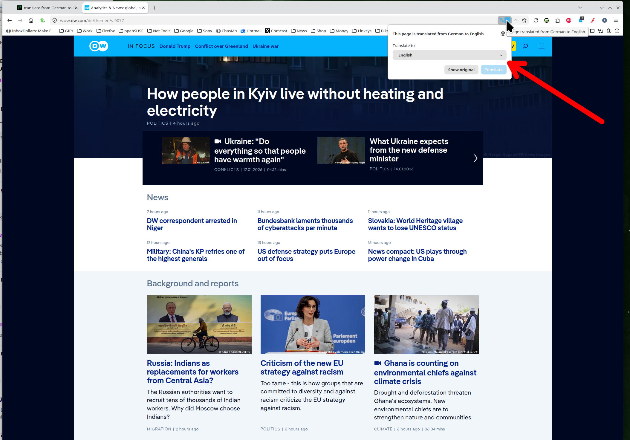Go to the Firefox home button

click(31, 20)
